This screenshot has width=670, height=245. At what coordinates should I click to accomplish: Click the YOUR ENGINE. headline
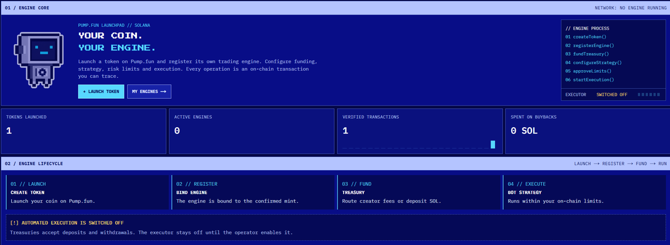pyautogui.click(x=117, y=47)
